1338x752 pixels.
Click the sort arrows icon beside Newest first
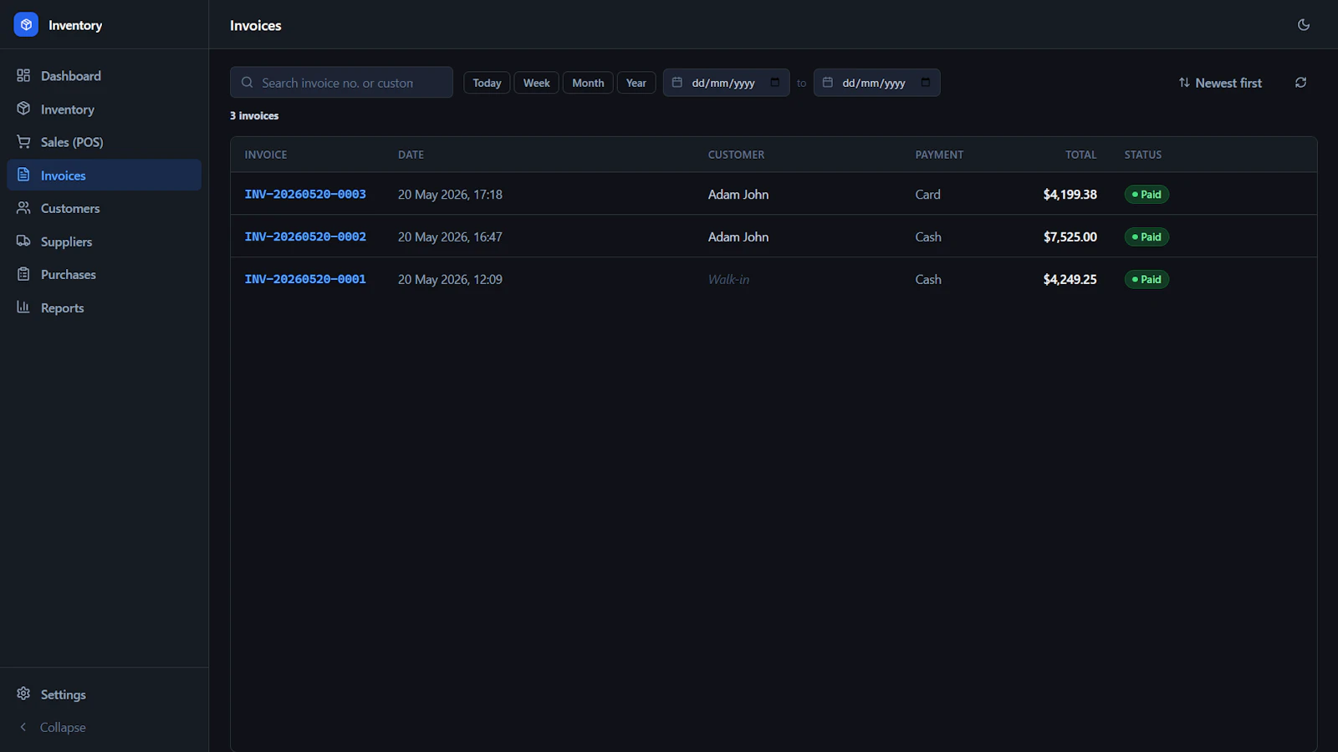pyautogui.click(x=1184, y=83)
